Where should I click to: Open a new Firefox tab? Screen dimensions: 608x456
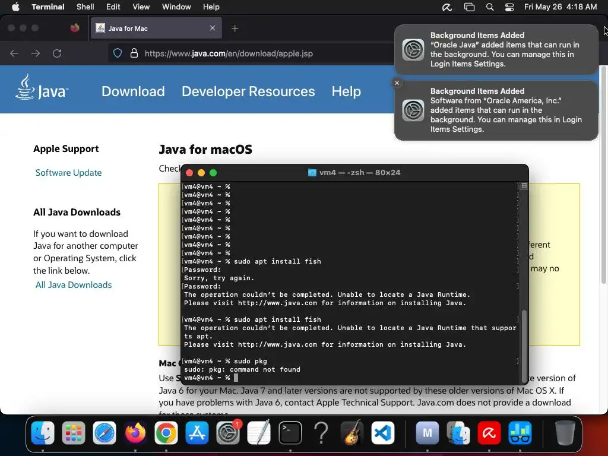pos(235,28)
